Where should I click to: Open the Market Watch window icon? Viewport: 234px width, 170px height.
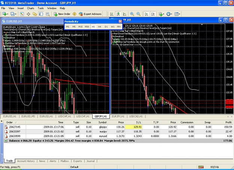point(22,14)
